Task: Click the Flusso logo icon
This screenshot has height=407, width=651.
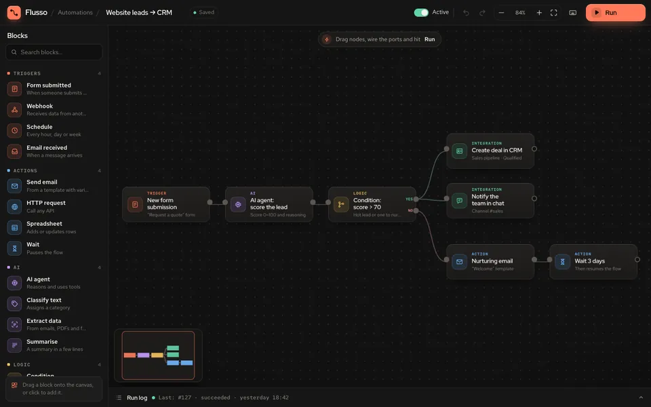Action: [x=14, y=12]
